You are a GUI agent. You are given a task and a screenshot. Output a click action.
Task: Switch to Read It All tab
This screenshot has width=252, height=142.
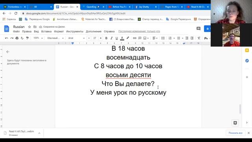[x=198, y=7]
